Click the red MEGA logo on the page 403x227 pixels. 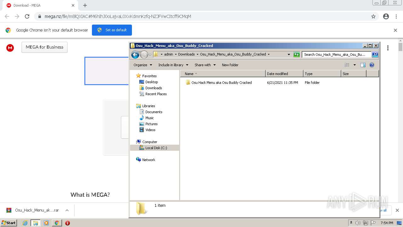[10, 48]
